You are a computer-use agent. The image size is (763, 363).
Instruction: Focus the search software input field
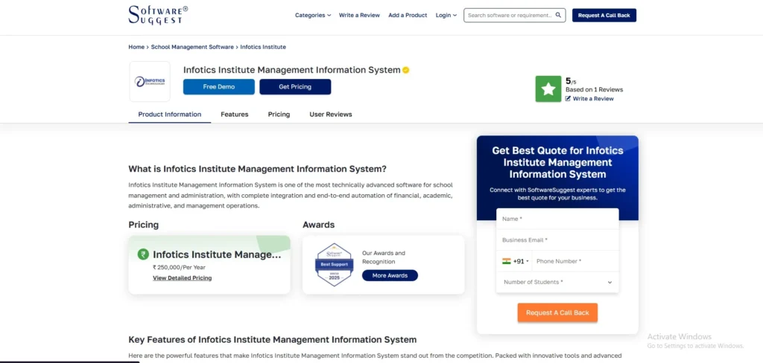510,15
